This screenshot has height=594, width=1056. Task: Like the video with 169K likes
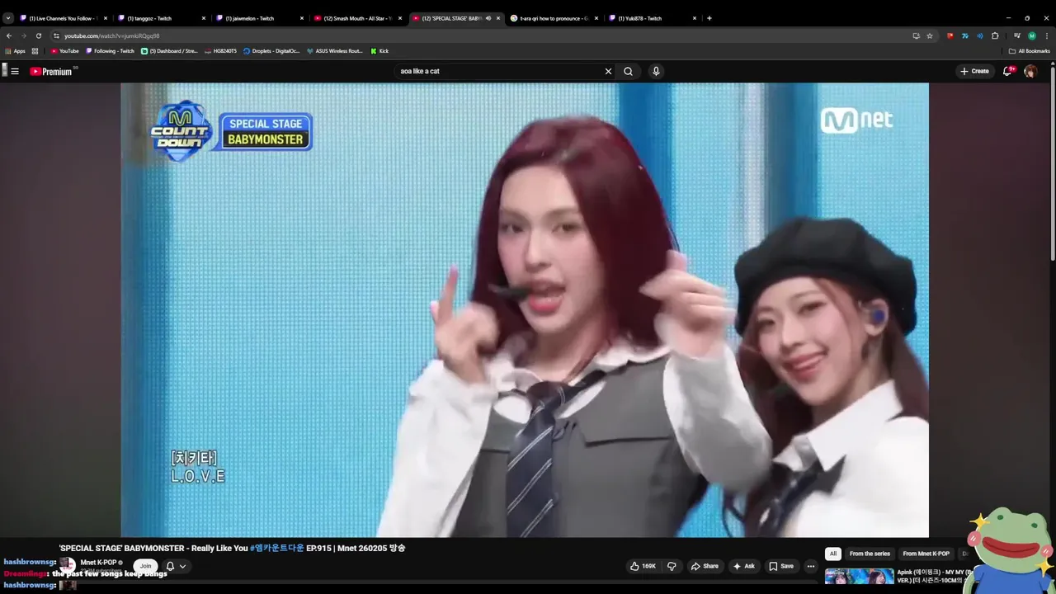tap(643, 566)
